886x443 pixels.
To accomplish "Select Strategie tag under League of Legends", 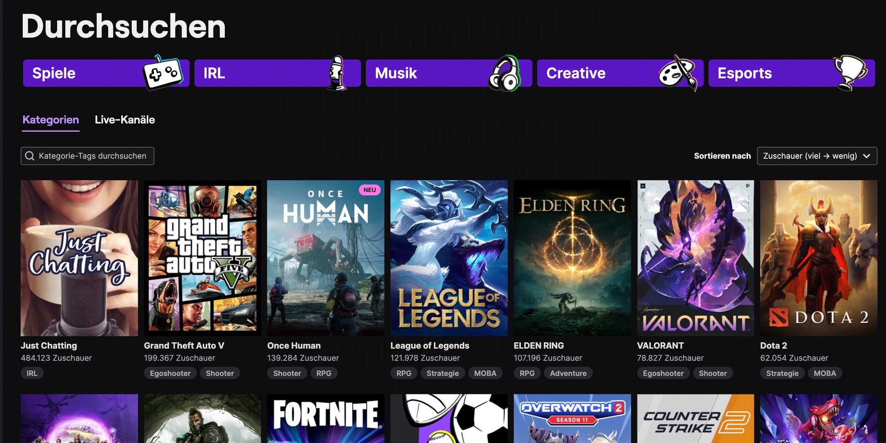I will click(443, 373).
